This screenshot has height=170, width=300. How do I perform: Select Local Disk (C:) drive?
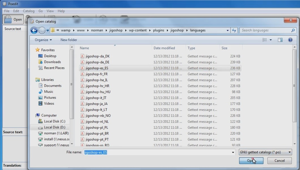[54, 121]
